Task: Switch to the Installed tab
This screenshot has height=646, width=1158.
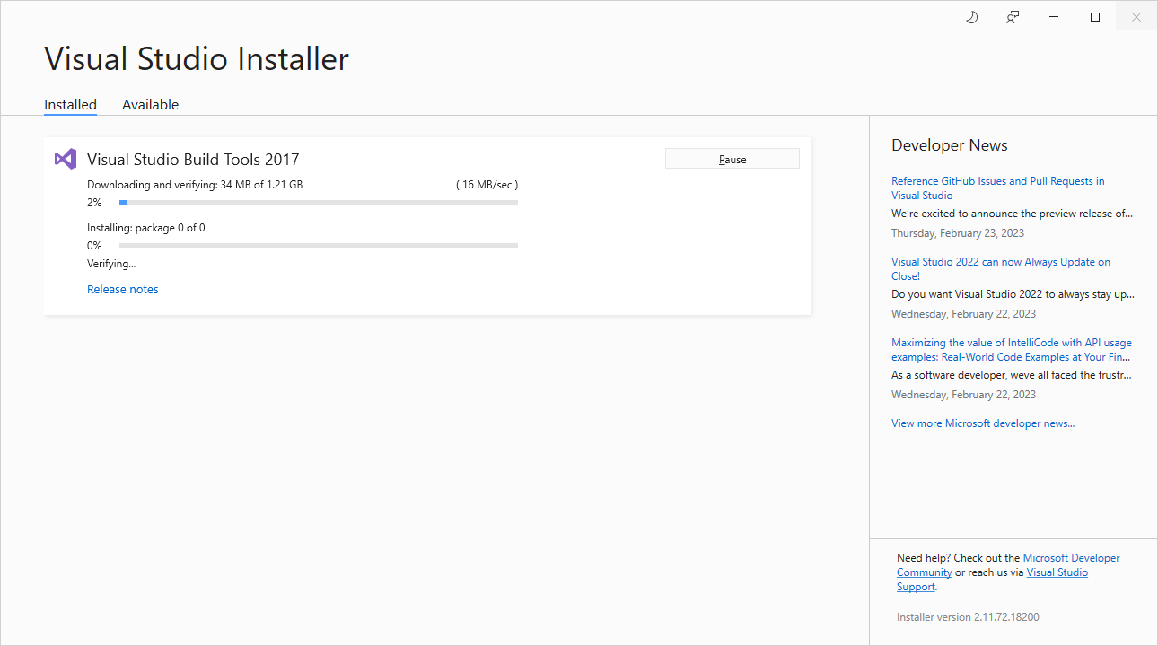Action: coord(70,105)
